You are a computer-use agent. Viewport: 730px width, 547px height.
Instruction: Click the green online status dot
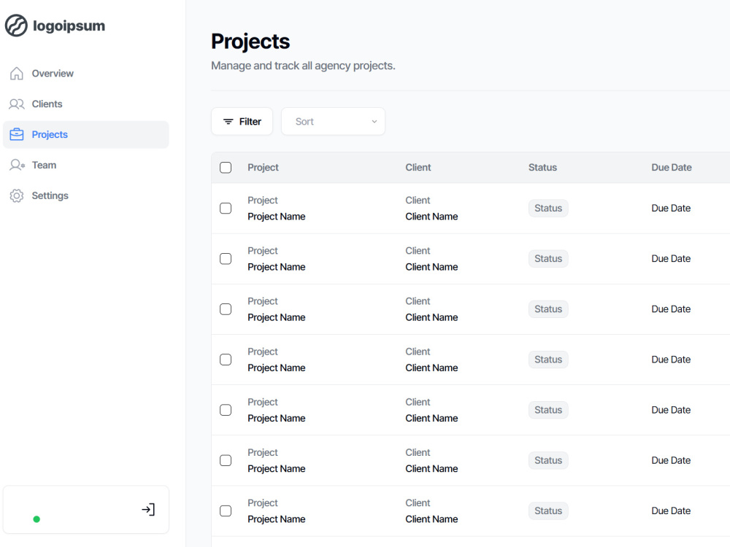coord(36,519)
